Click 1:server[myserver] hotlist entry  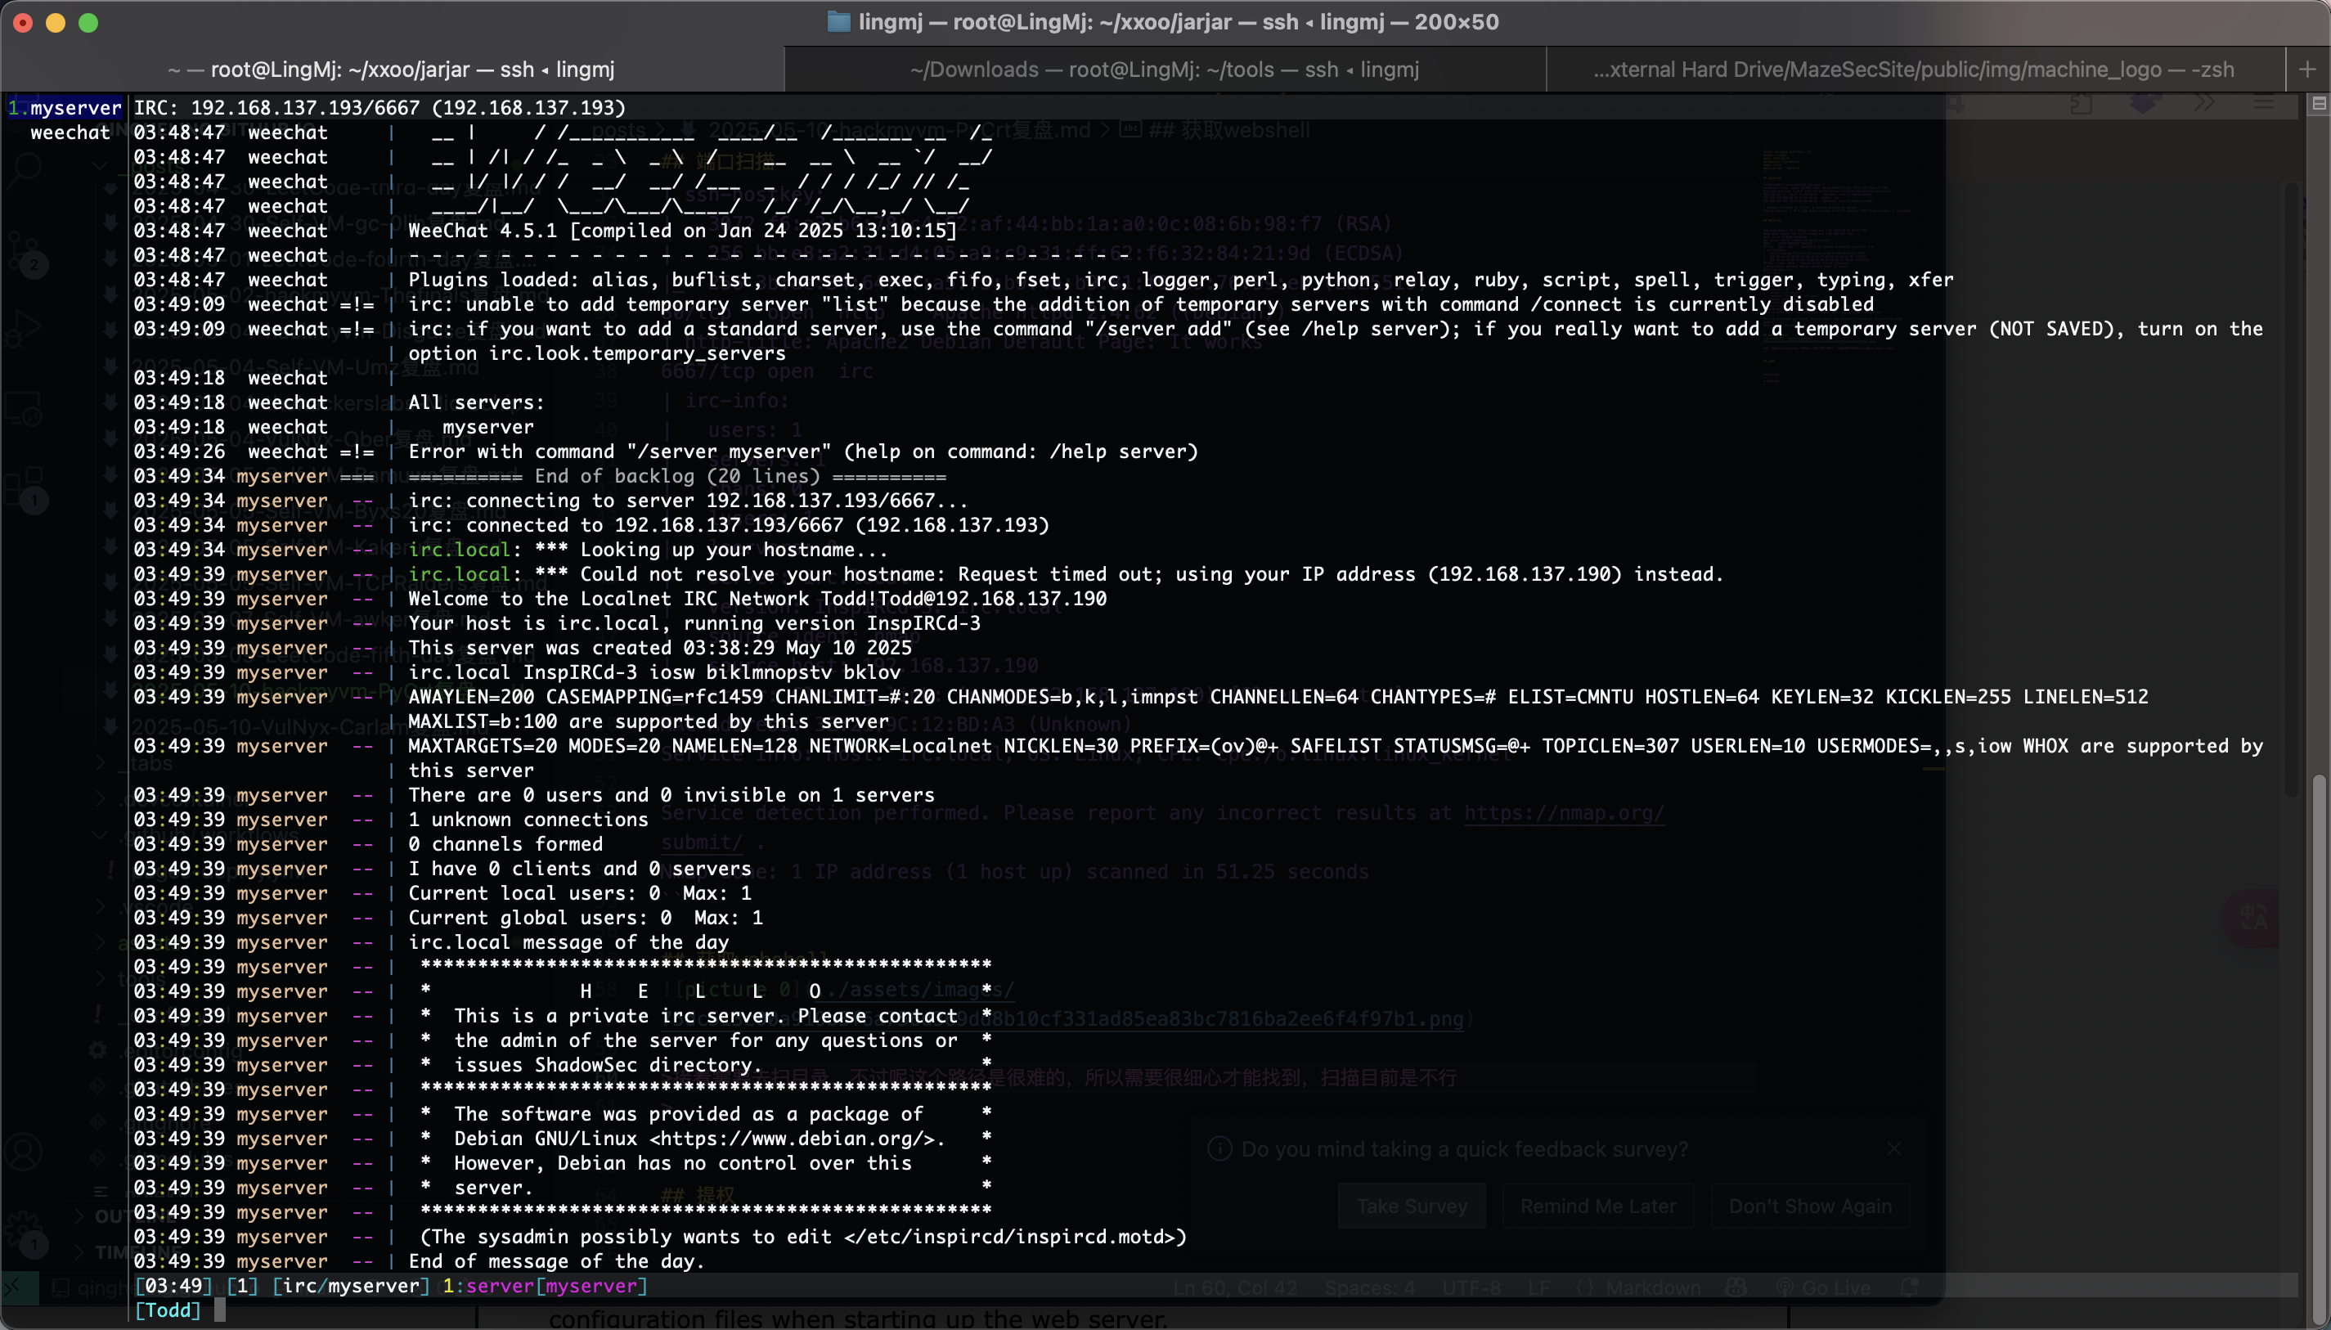point(546,1285)
